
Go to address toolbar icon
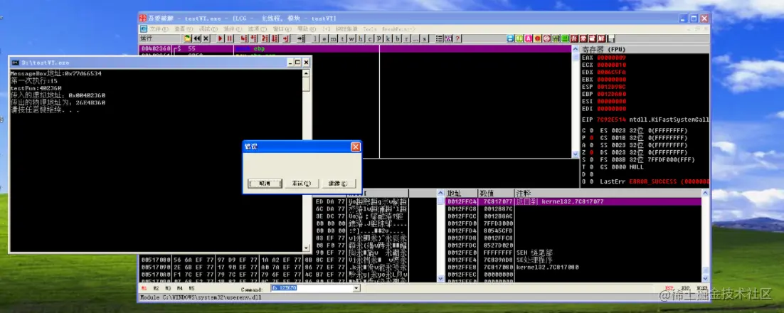coord(300,38)
